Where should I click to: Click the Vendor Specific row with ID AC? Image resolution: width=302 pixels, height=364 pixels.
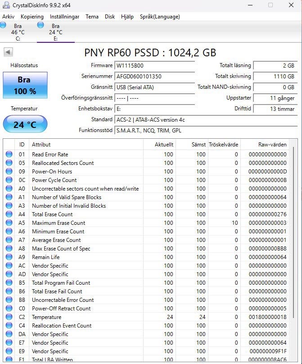[146, 266]
